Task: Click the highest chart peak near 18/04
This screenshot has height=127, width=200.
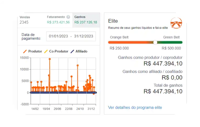Action: 49,59
